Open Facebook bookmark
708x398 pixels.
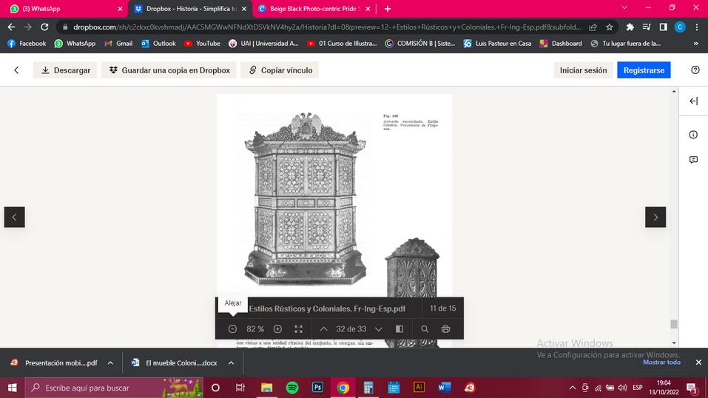(x=27, y=44)
